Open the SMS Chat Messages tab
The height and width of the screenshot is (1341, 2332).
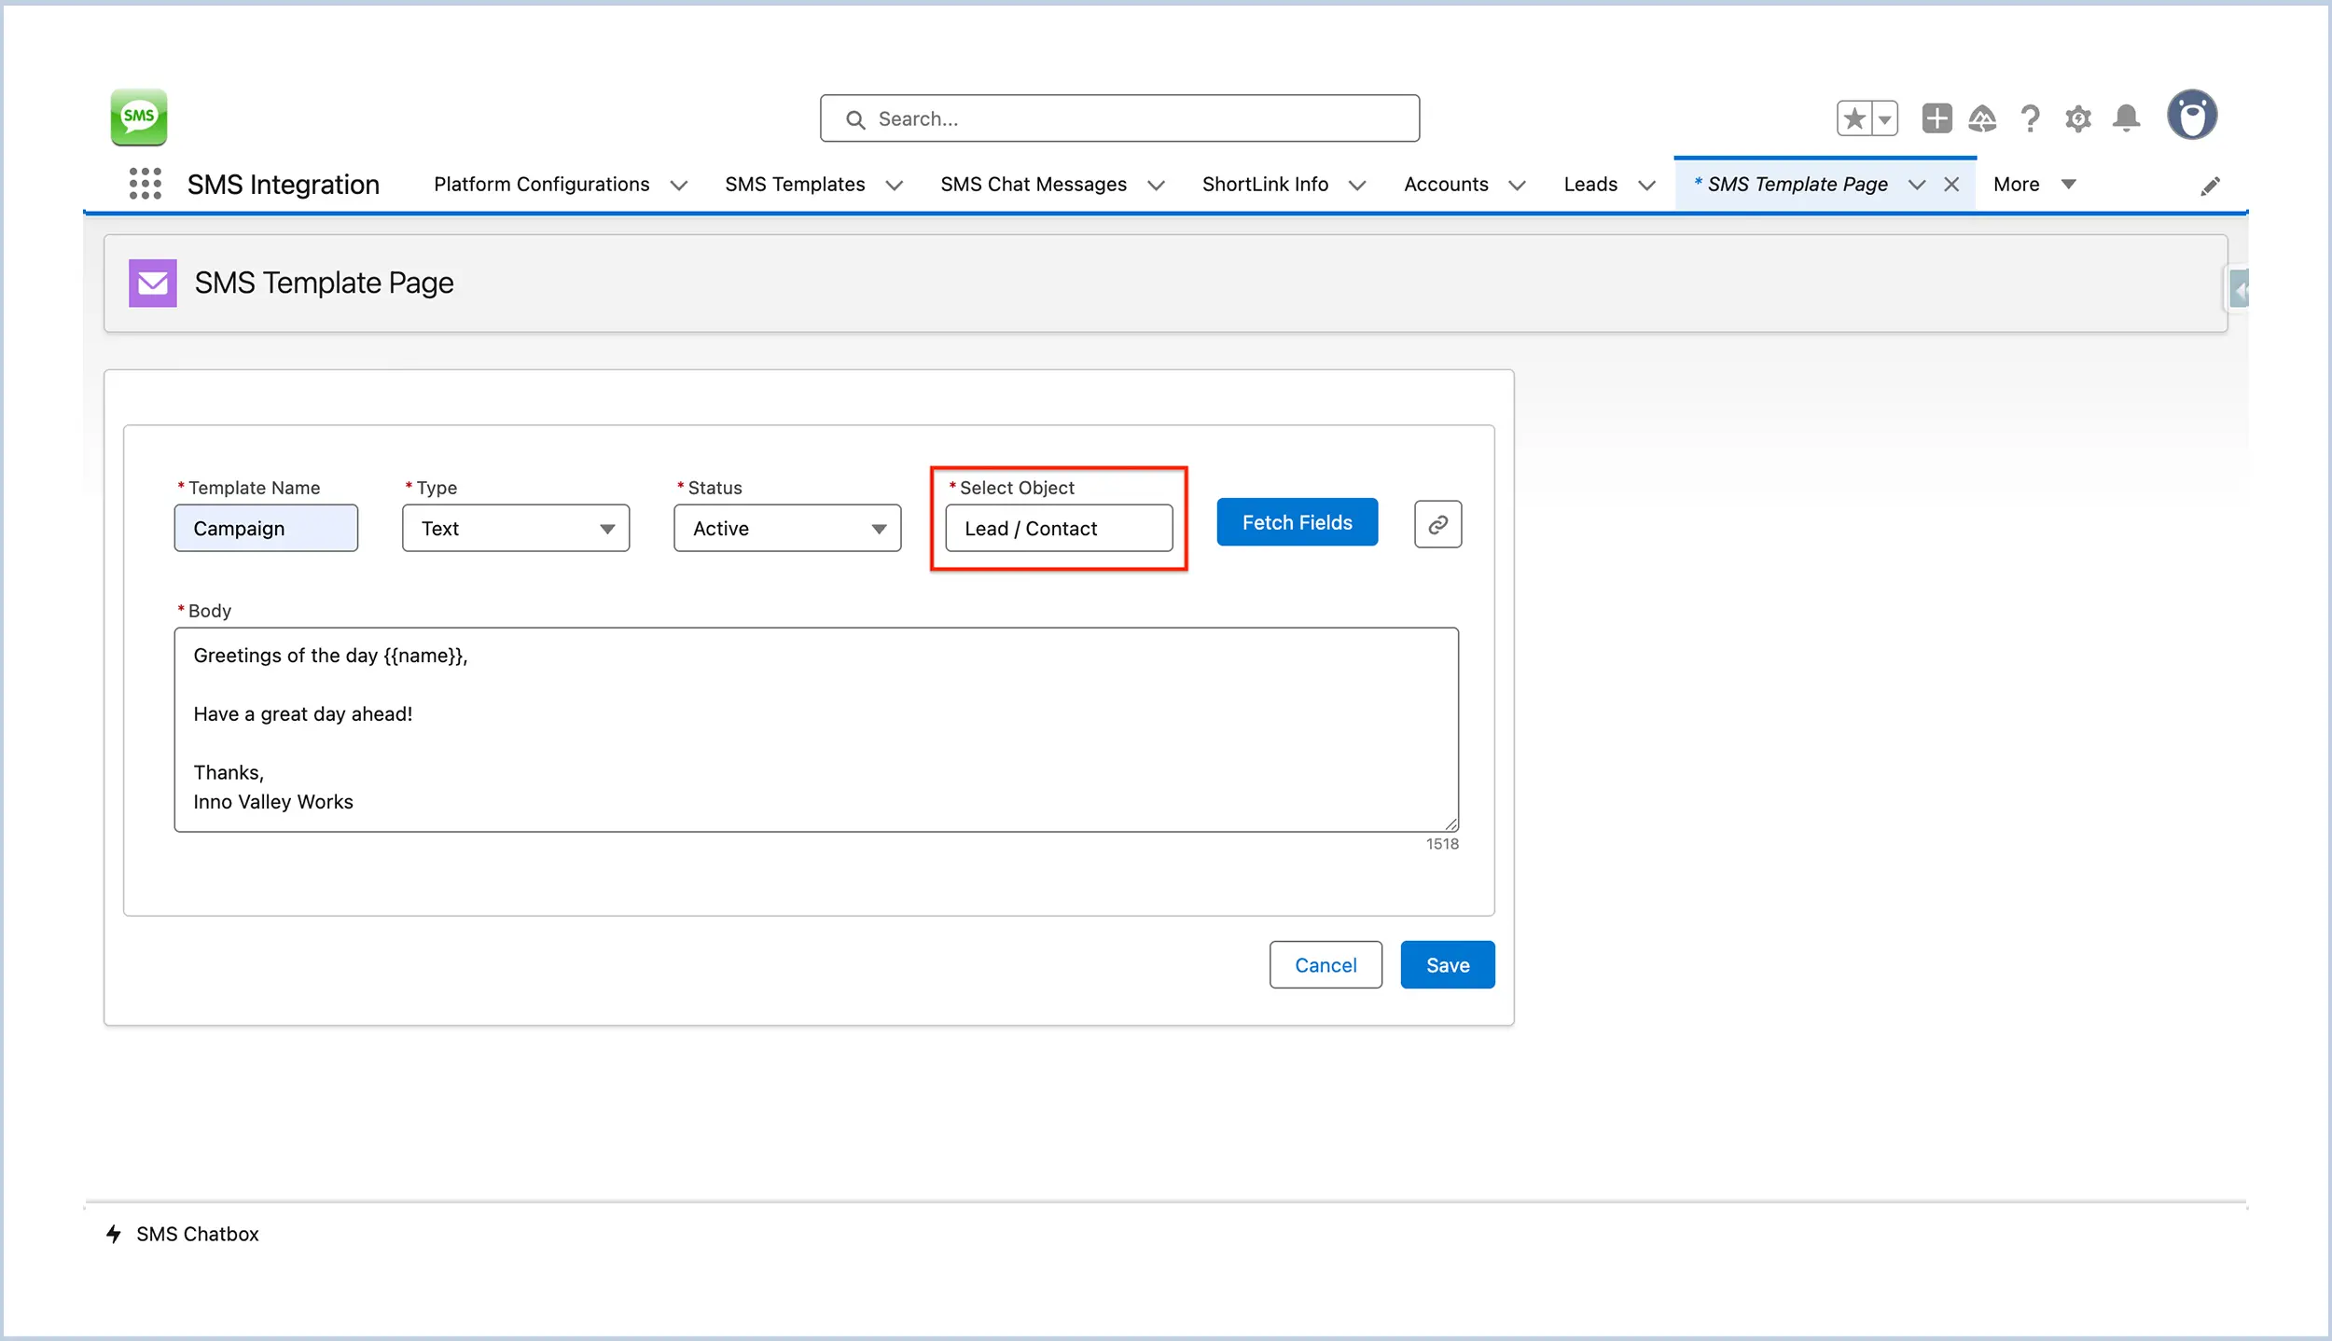[1034, 184]
